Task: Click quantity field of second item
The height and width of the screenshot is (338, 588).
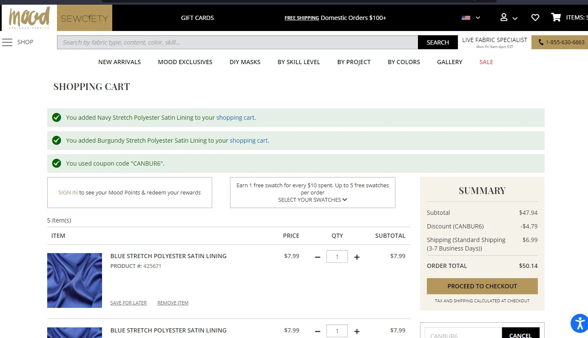Action: pyautogui.click(x=337, y=331)
